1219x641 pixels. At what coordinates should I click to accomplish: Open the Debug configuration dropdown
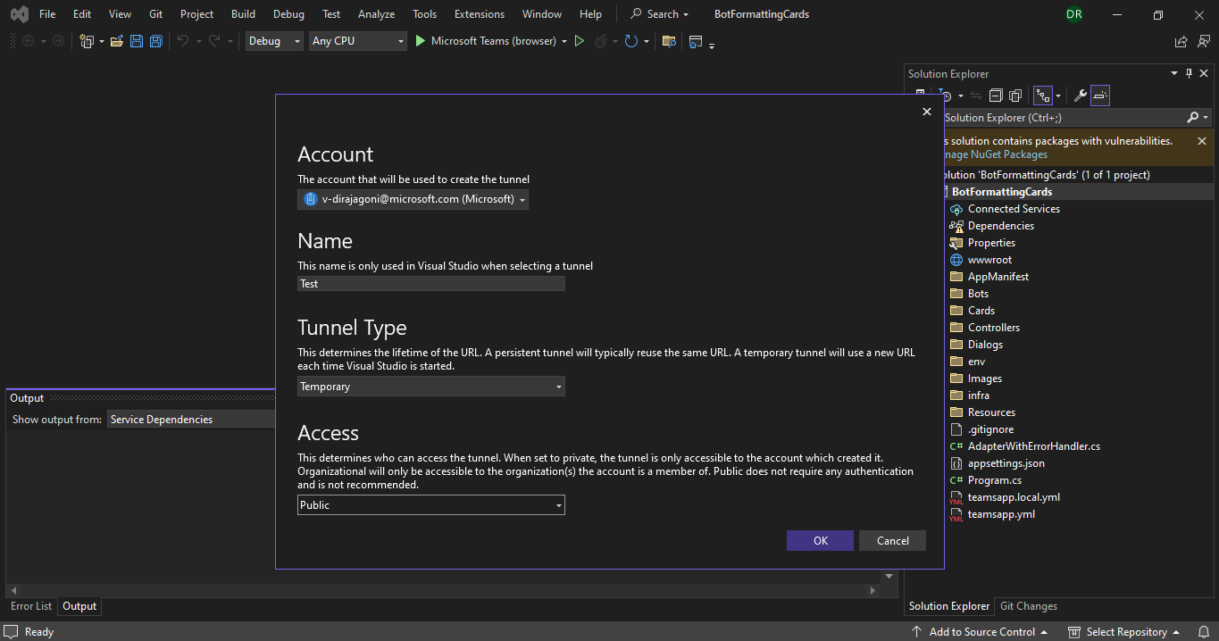274,41
